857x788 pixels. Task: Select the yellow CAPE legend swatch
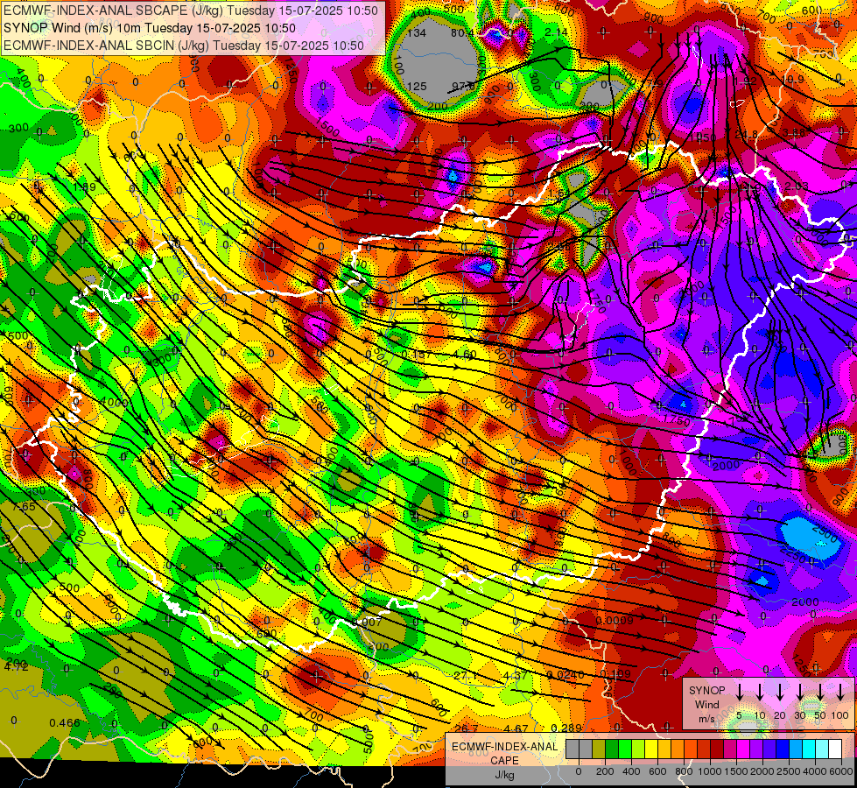651,749
